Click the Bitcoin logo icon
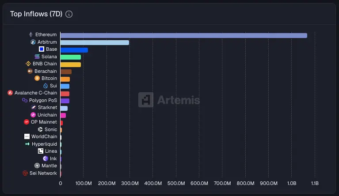The width and height of the screenshot is (339, 196). tap(37, 78)
